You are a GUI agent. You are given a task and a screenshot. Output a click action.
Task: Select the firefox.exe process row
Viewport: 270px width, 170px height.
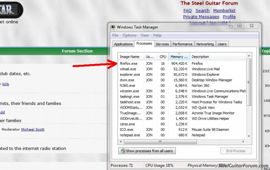[182, 63]
